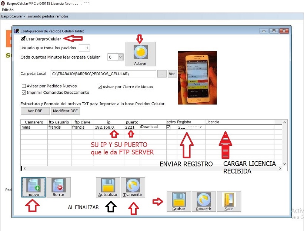Viewport: 304px width, 231px height.
Task: Click the Modificar DBF button
Action: [65, 111]
